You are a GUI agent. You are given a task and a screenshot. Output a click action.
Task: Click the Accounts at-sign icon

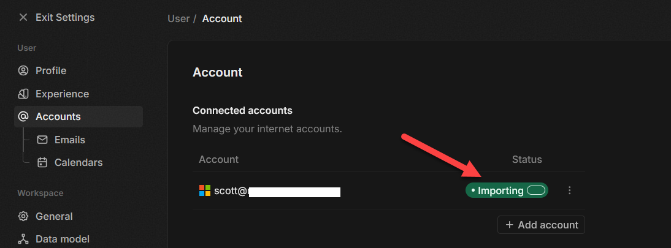(x=23, y=116)
